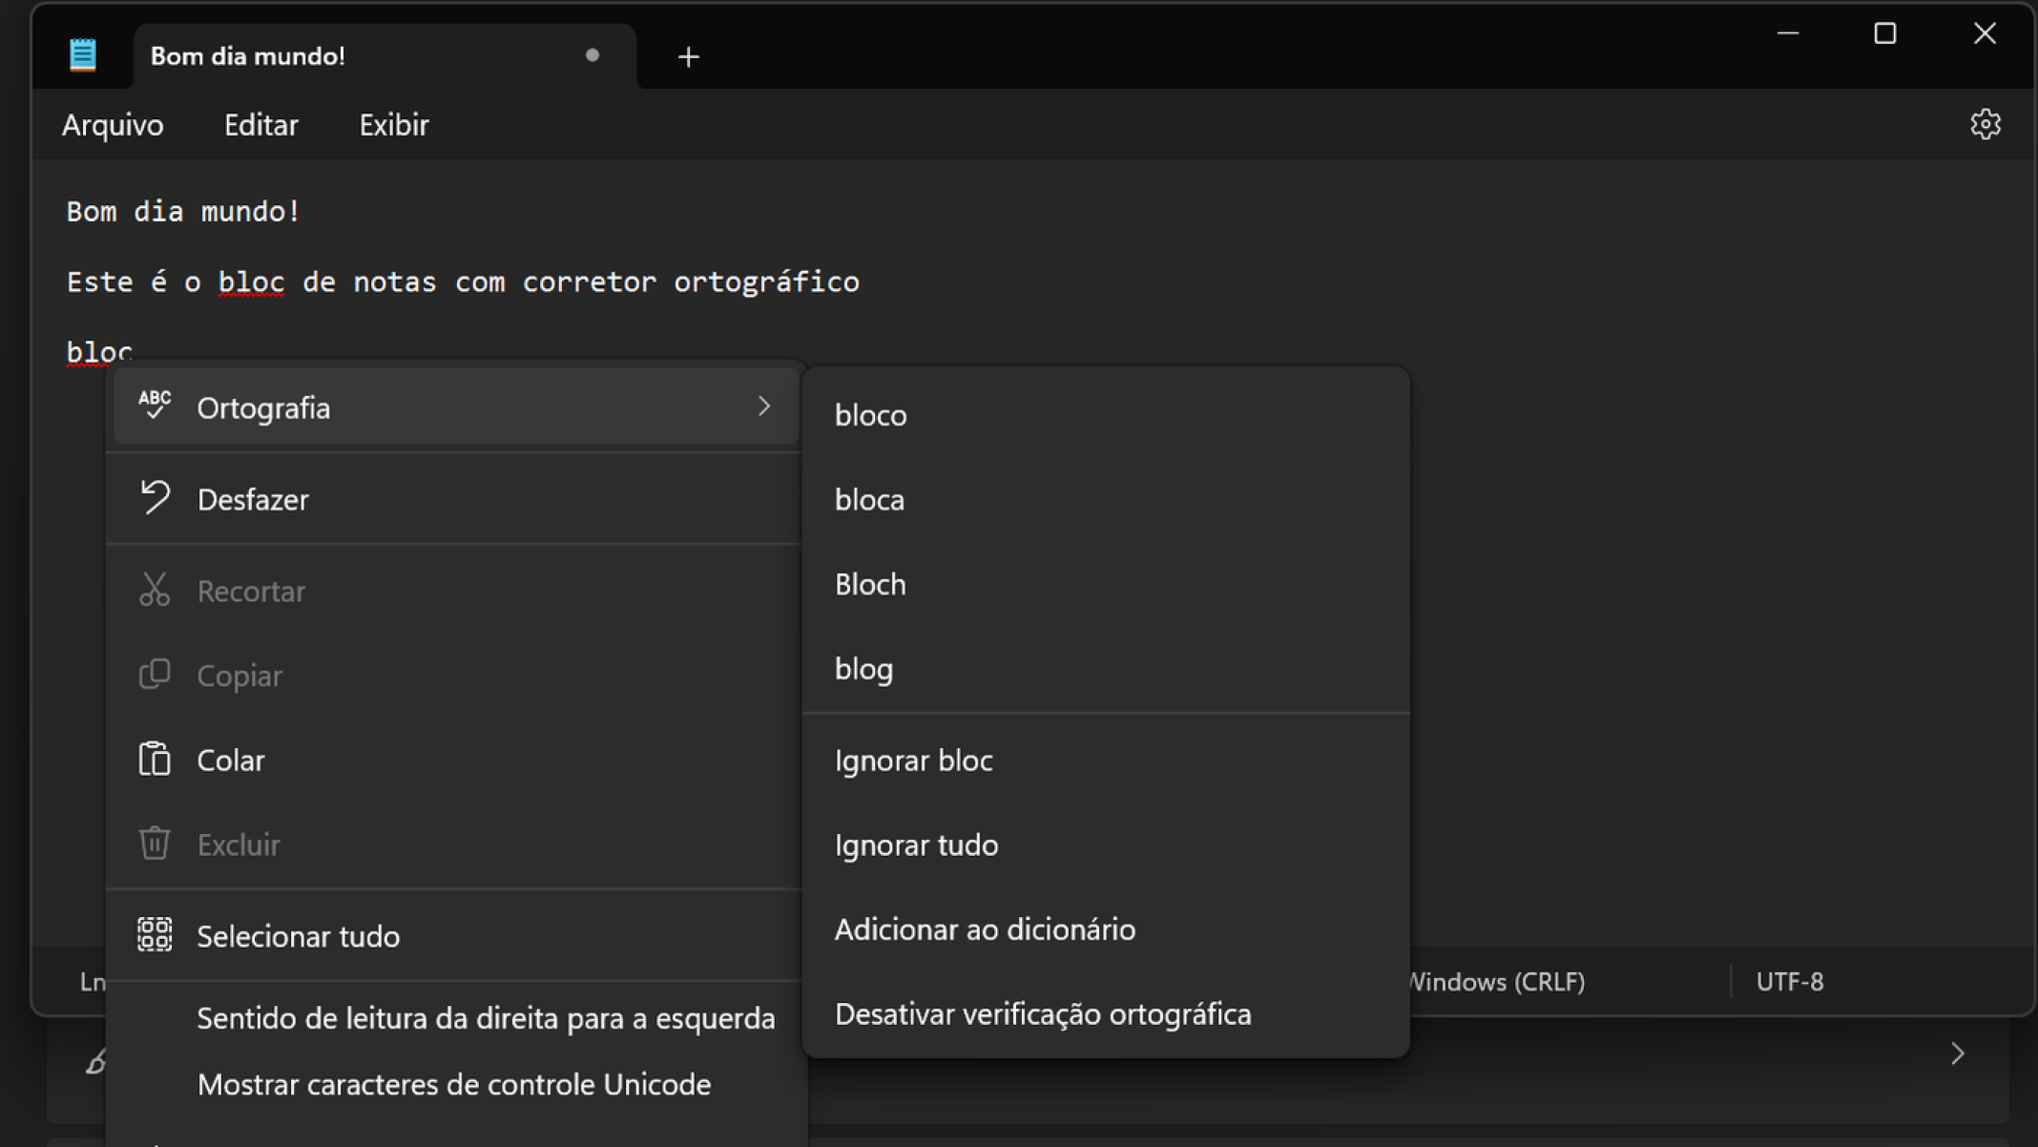Open the Exibir menu
The width and height of the screenshot is (2038, 1147).
tap(393, 125)
